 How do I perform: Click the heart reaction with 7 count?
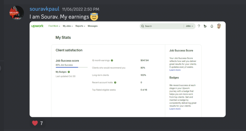[37, 123]
